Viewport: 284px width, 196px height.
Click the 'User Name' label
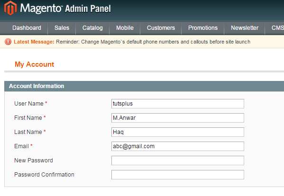29,104
